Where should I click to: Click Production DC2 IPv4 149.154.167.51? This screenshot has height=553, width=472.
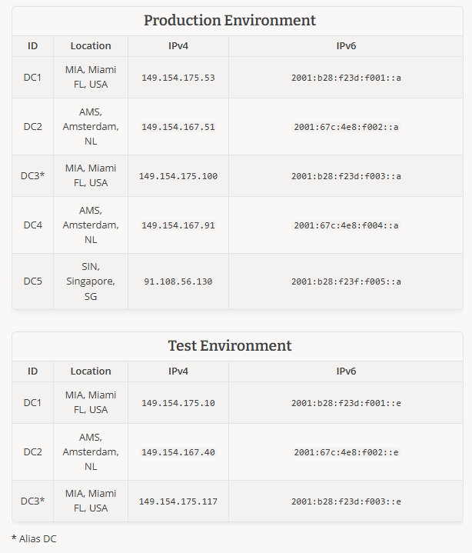pos(178,127)
